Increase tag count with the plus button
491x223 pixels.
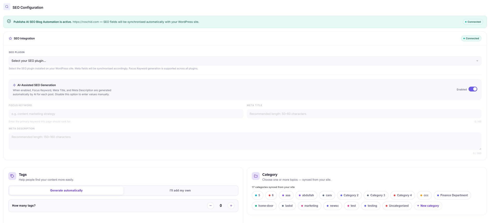(231, 206)
